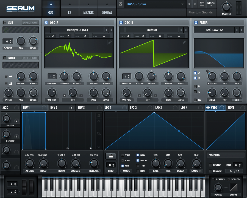Switch to the LFO 2 tab
The image size is (247, 198).
(134, 108)
